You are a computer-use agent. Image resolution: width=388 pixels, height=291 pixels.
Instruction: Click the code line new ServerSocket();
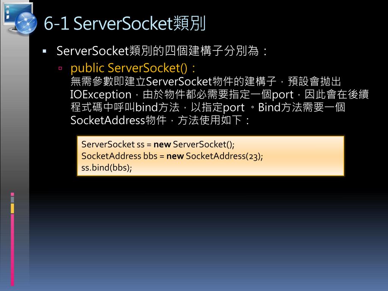pos(158,144)
